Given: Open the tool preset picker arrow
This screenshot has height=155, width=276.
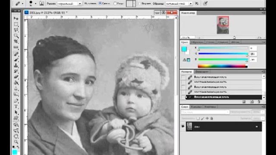Looking at the screenshot, I should click(22, 3).
